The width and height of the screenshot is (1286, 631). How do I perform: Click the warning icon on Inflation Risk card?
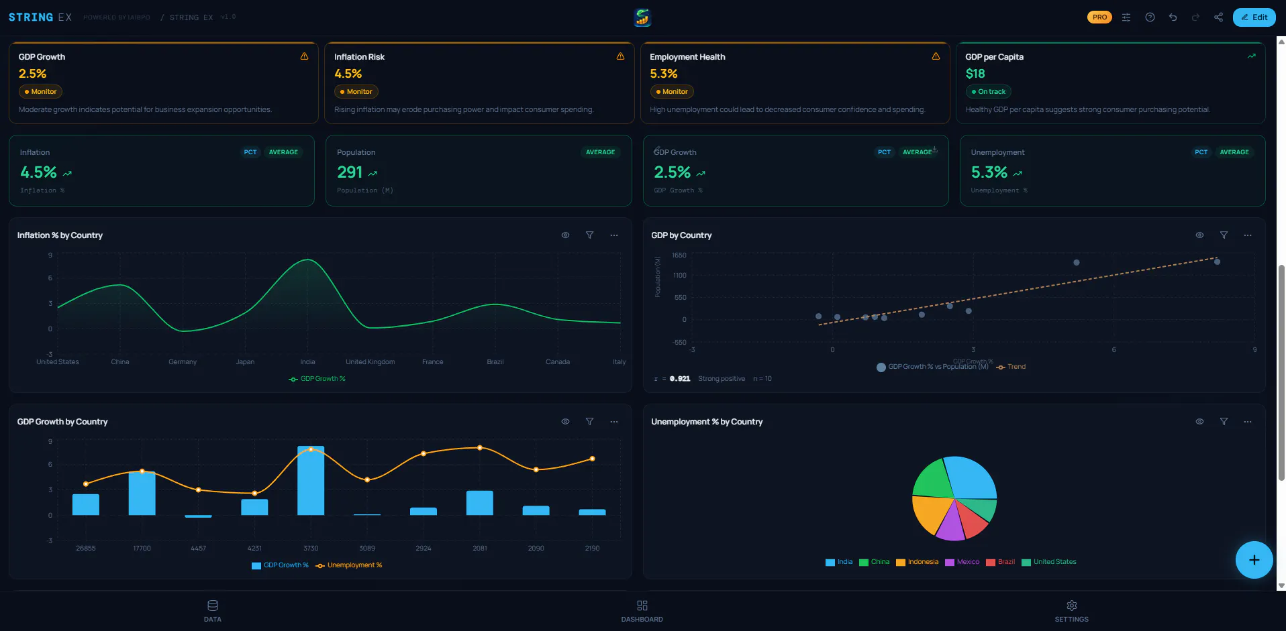click(620, 56)
